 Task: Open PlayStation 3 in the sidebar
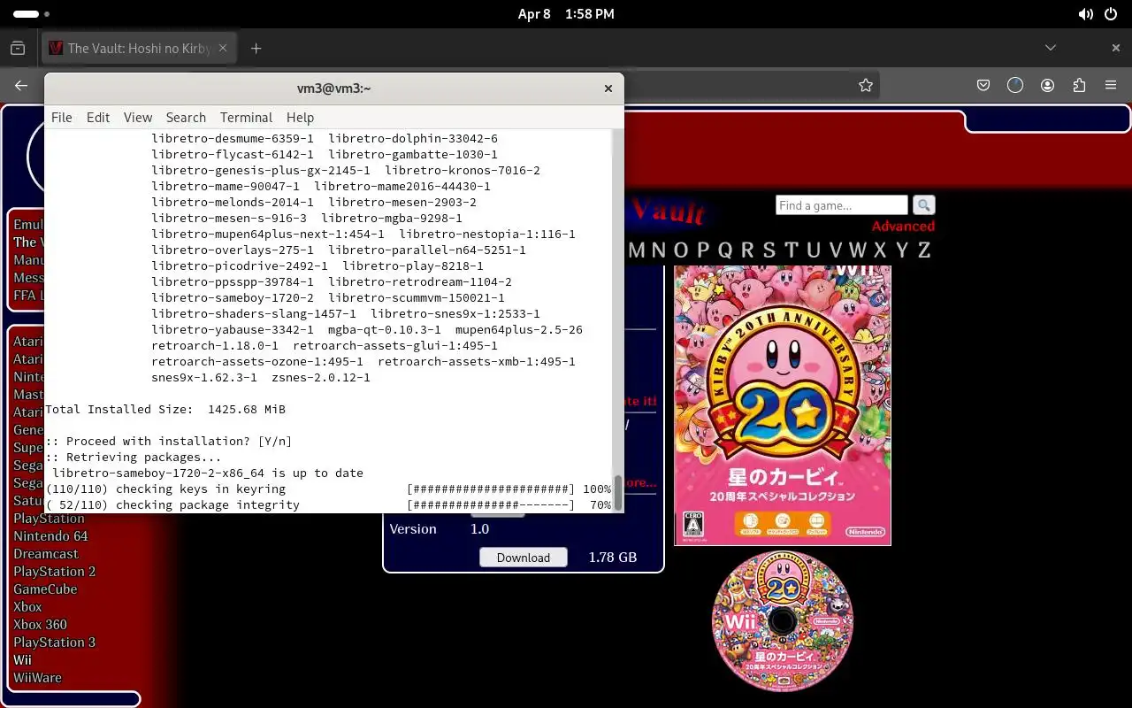(54, 643)
